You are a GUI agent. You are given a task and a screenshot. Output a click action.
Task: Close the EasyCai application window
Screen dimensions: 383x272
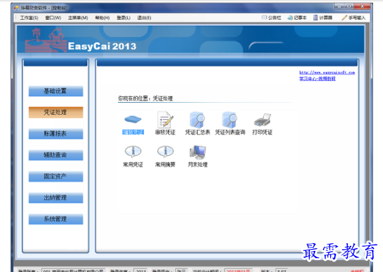pyautogui.click(x=363, y=7)
